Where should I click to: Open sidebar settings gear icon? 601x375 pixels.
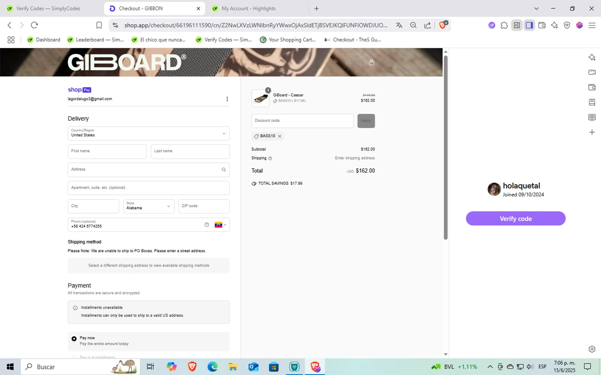592,349
